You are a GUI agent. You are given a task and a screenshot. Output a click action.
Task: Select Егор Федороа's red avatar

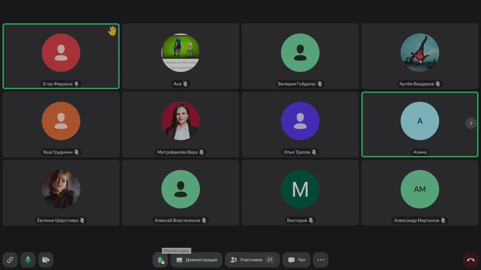[61, 52]
